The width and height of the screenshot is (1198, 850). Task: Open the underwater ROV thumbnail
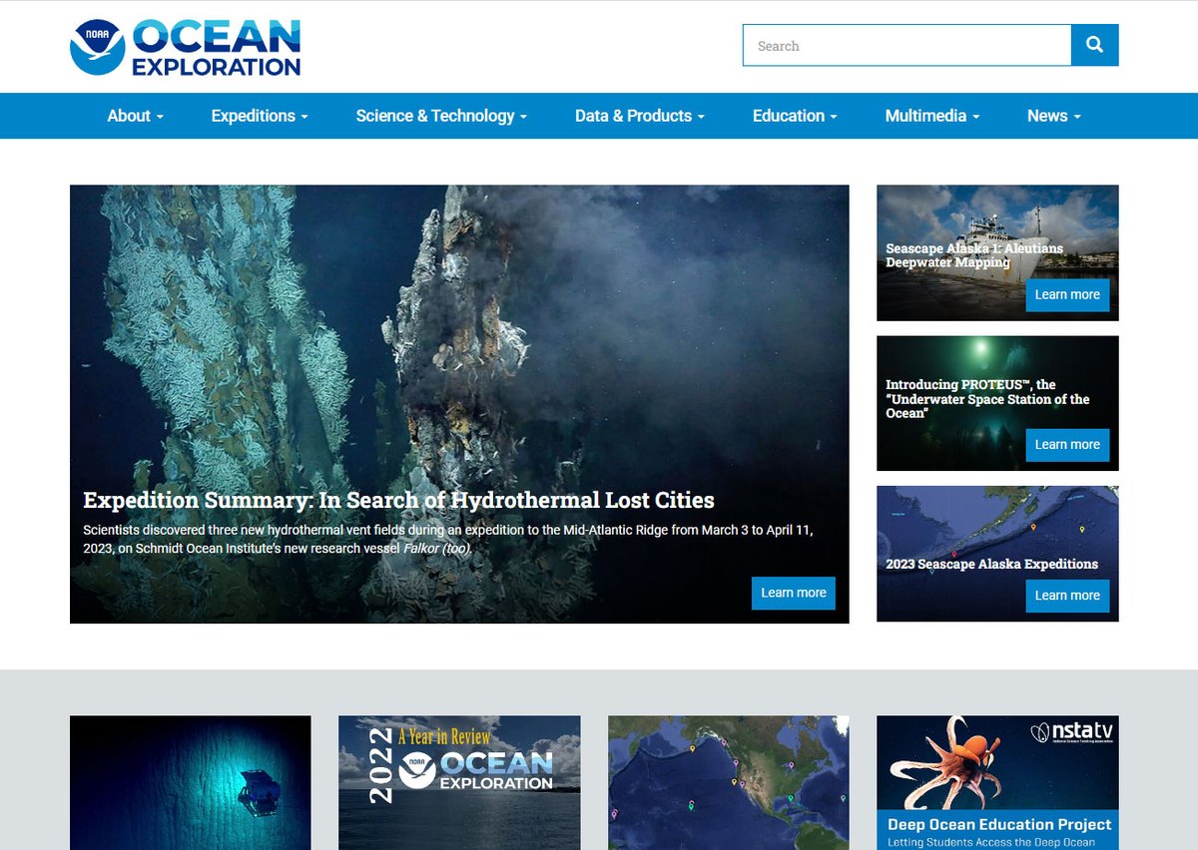point(191,783)
